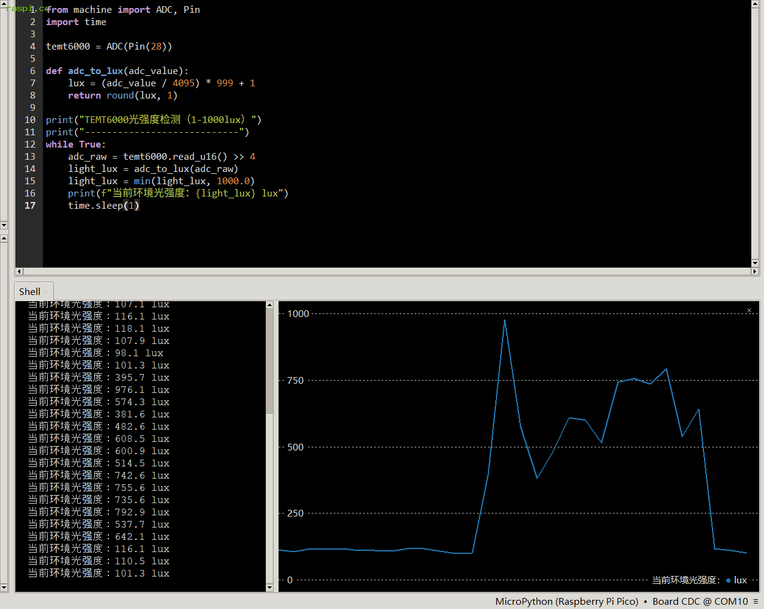Click the blue lux legend dot in plotter

tap(728, 580)
